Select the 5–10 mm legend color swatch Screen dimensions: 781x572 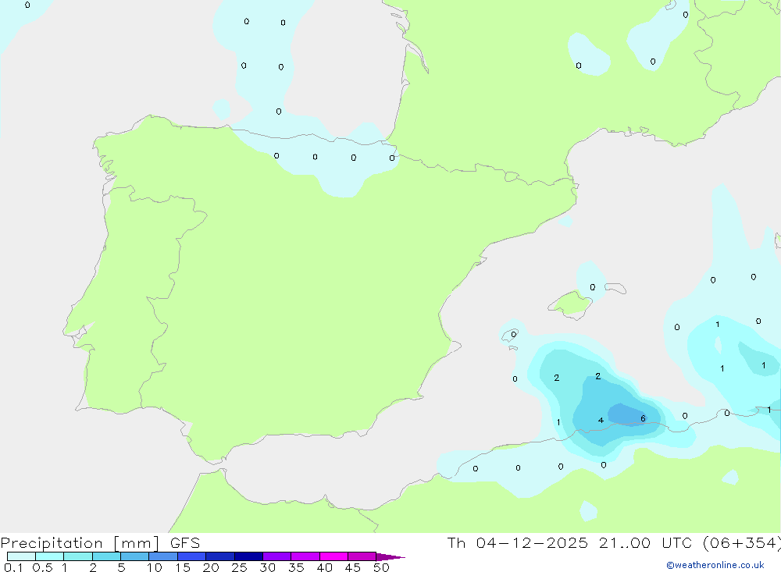pos(134,556)
